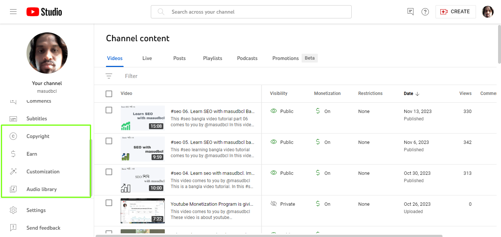Viewport: 501px width, 237px height.
Task: Click the YouTube Studio logo
Action: pyautogui.click(x=44, y=12)
